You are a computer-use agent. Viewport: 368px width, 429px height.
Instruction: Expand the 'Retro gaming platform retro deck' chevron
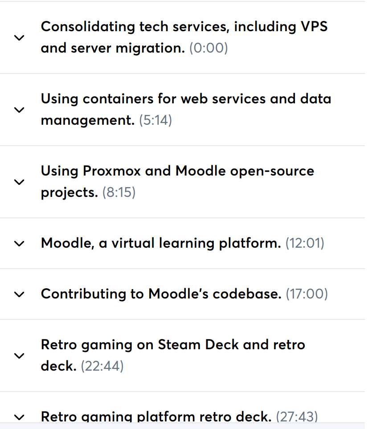[x=19, y=417]
